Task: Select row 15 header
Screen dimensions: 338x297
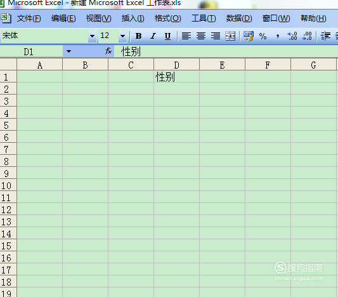Action: [x=8, y=246]
